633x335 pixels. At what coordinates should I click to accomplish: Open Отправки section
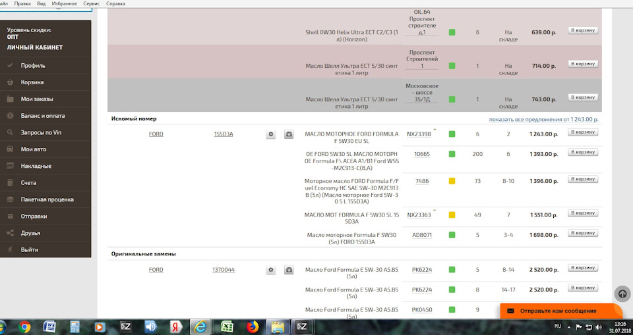(34, 217)
